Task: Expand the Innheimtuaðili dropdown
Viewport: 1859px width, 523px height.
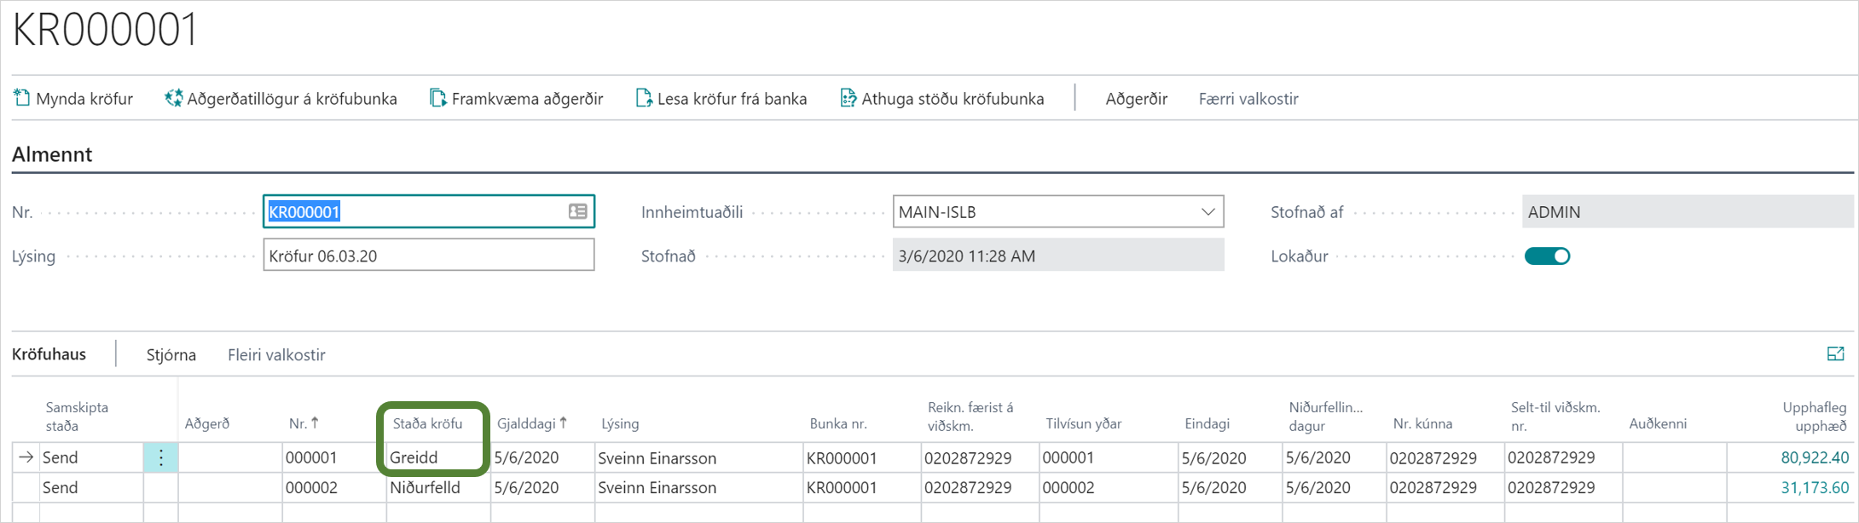Action: pos(1207,212)
